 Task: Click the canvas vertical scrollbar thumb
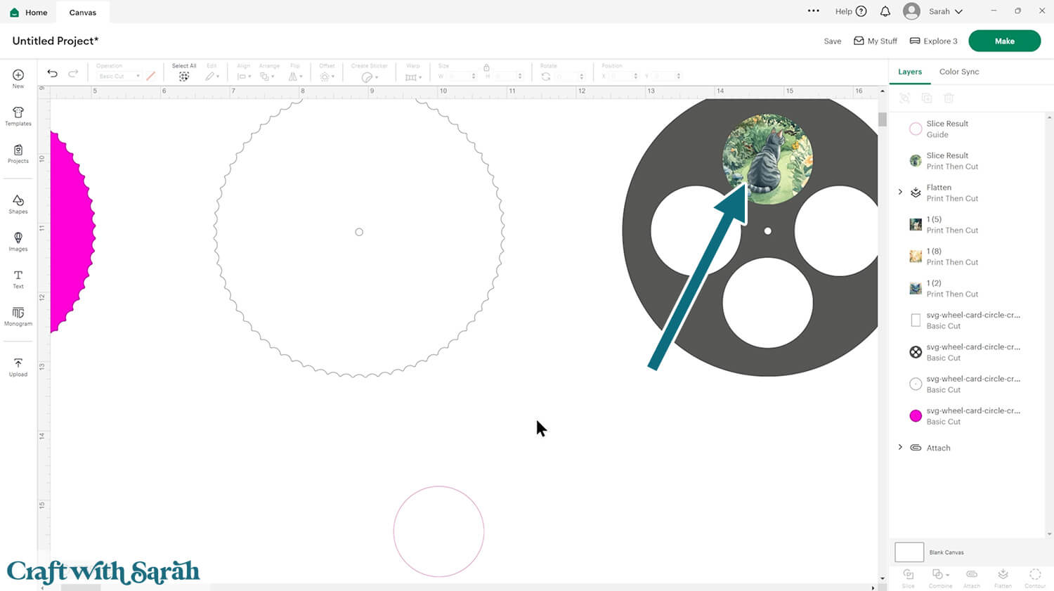tap(883, 119)
